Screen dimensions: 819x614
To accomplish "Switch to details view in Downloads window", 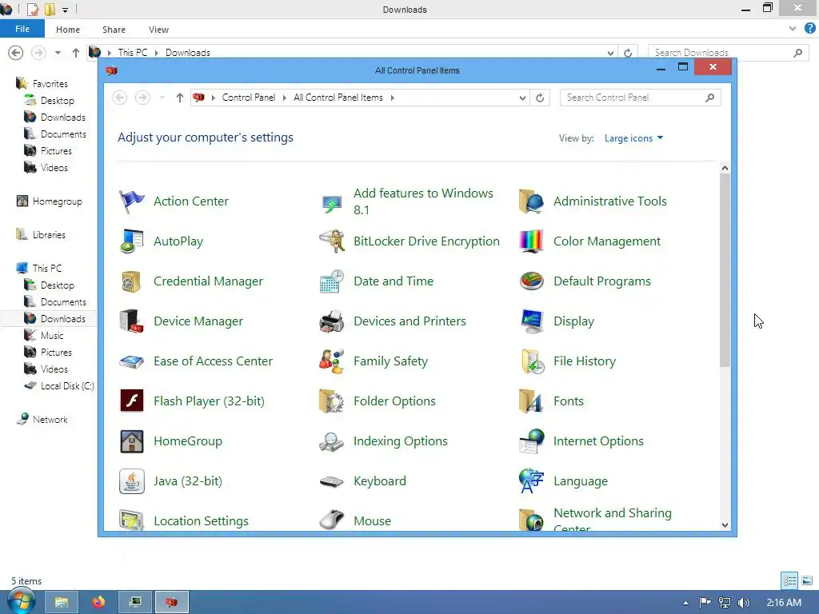I will click(x=789, y=580).
